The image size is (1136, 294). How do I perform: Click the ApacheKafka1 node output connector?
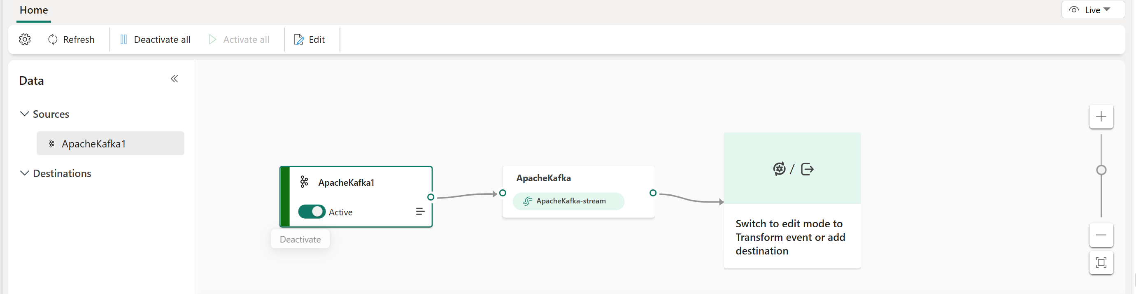coord(431,197)
